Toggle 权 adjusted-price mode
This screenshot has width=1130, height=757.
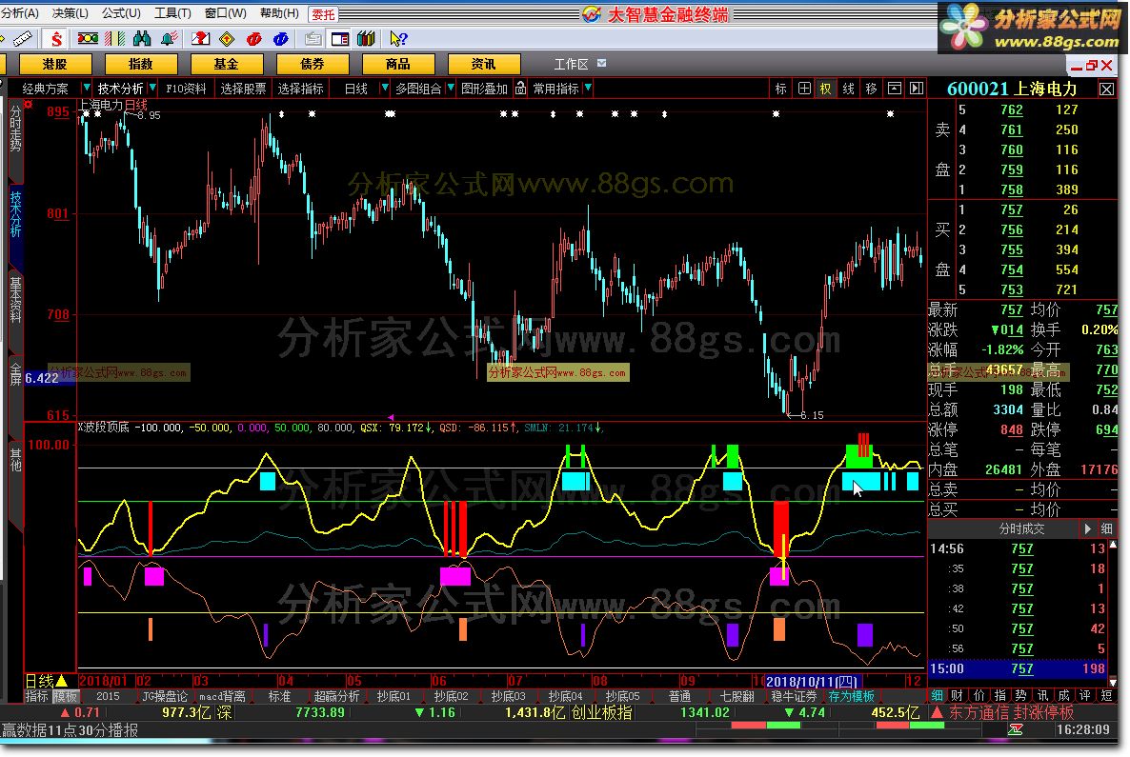tap(825, 89)
